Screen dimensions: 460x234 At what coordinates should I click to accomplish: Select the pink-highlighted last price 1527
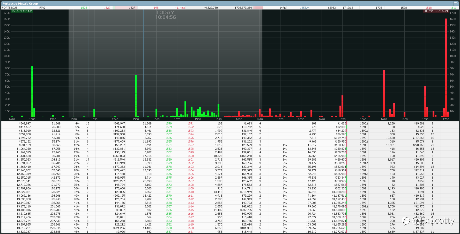[x=132, y=8]
